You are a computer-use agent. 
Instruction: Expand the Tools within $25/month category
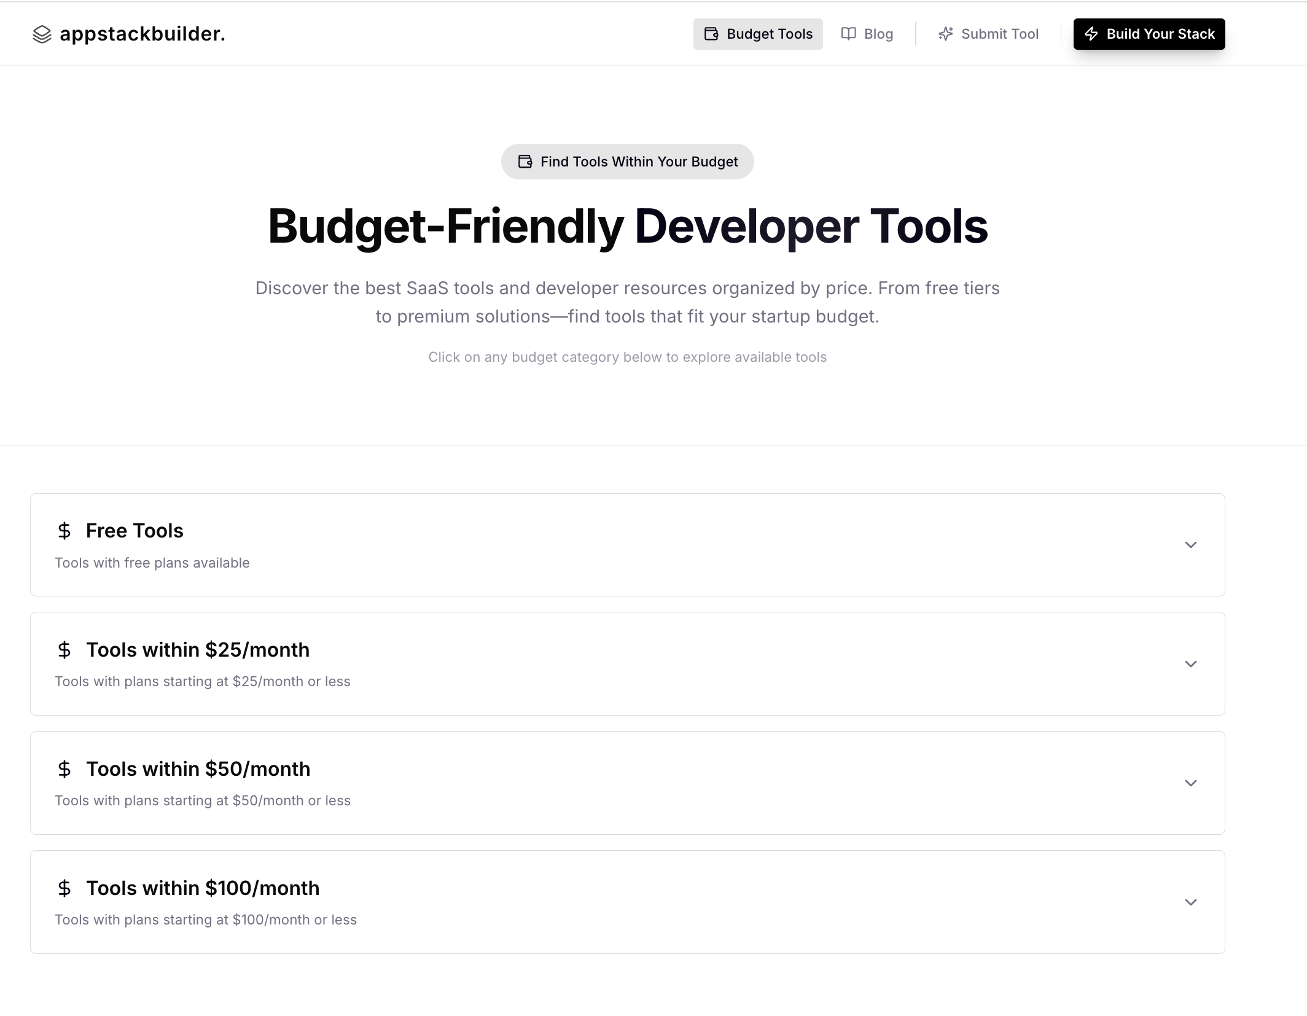pyautogui.click(x=1192, y=664)
